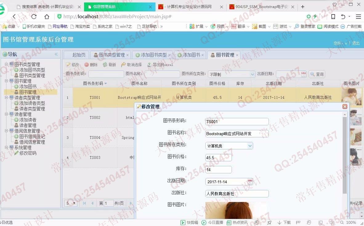Go to first page of grid

(x=84, y=203)
